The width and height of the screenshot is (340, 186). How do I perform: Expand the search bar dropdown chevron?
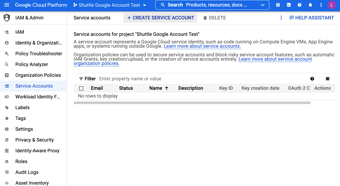tap(263, 5)
